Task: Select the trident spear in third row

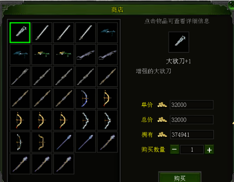Action: [x=20, y=76]
